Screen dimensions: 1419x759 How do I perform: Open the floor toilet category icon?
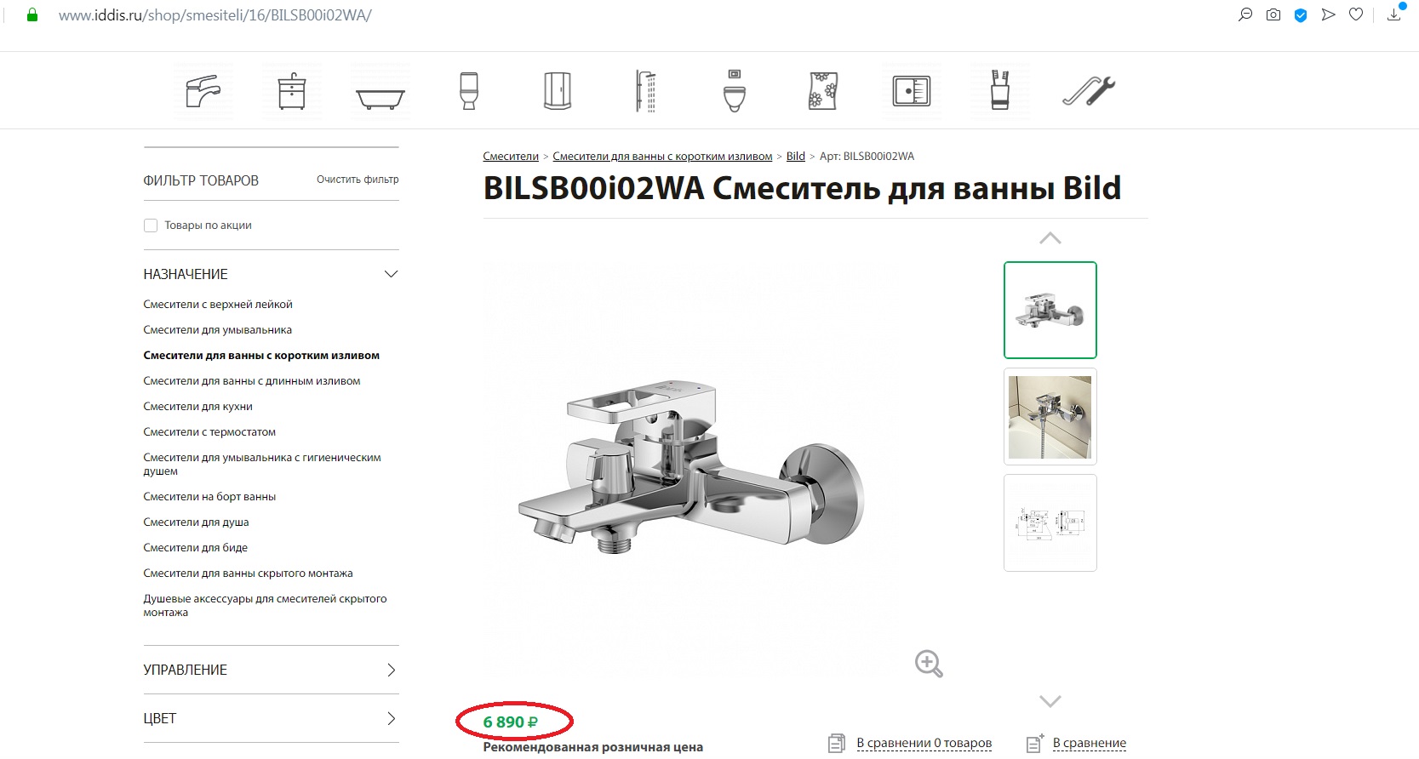tap(469, 91)
